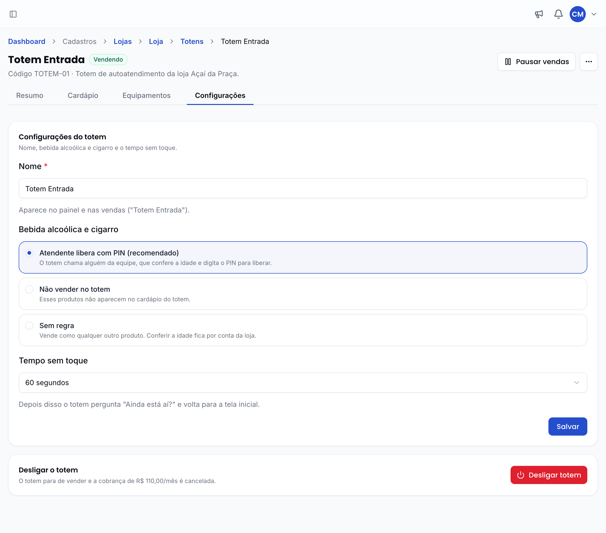
Task: Open the announcements megaphone icon
Action: coord(539,14)
